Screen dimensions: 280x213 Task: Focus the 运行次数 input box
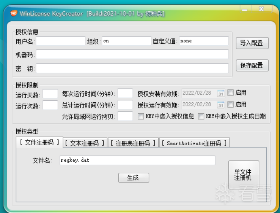(50, 105)
